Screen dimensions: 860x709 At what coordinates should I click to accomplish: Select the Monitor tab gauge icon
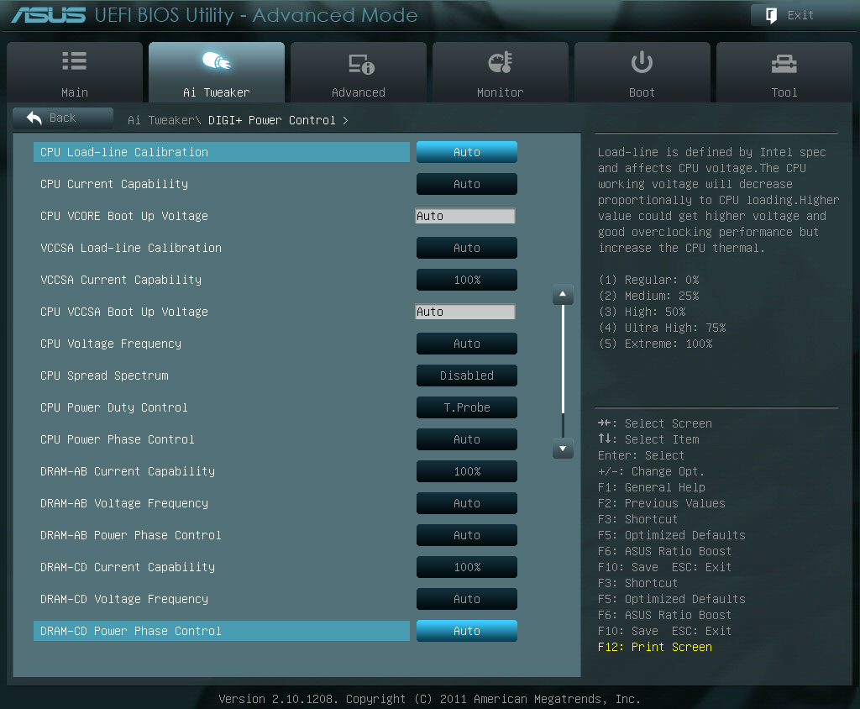tap(500, 63)
